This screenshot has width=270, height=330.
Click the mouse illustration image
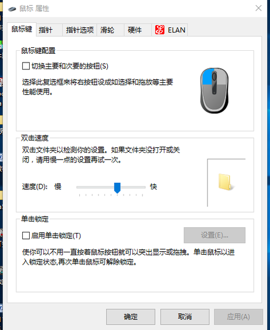coord(215,91)
